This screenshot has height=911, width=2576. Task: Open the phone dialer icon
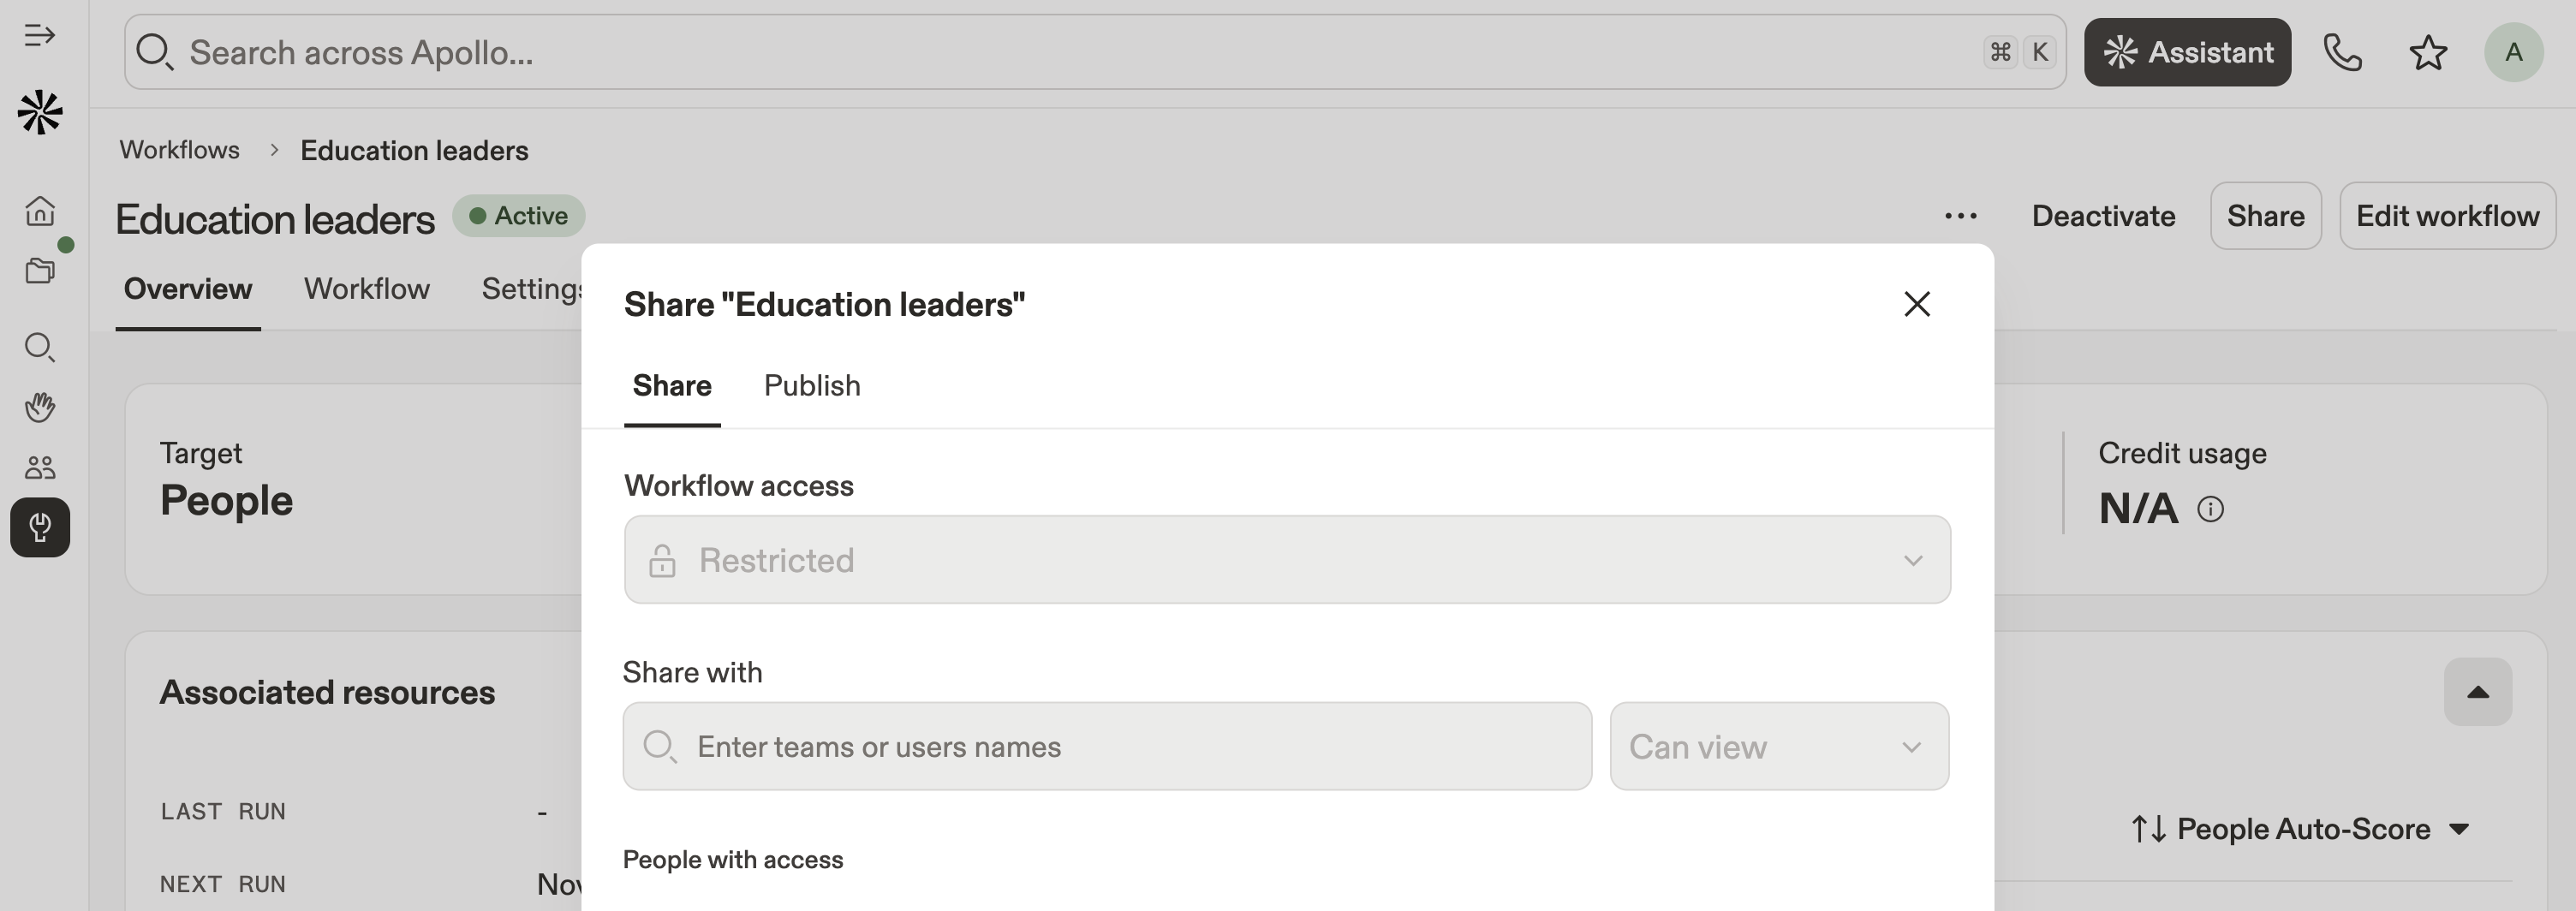[x=2342, y=52]
